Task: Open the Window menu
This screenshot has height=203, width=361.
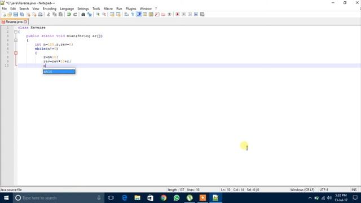Action: pyautogui.click(x=146, y=8)
